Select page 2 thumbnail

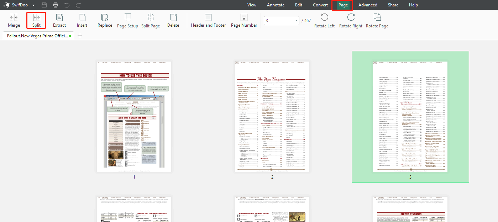(x=272, y=116)
